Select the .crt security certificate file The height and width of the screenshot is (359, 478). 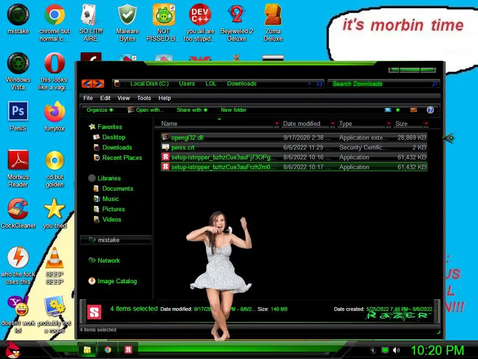coord(294,147)
